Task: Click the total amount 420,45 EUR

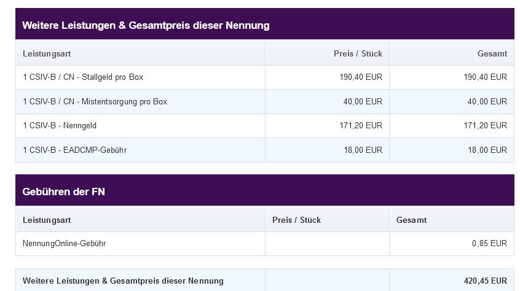Action: [486, 281]
